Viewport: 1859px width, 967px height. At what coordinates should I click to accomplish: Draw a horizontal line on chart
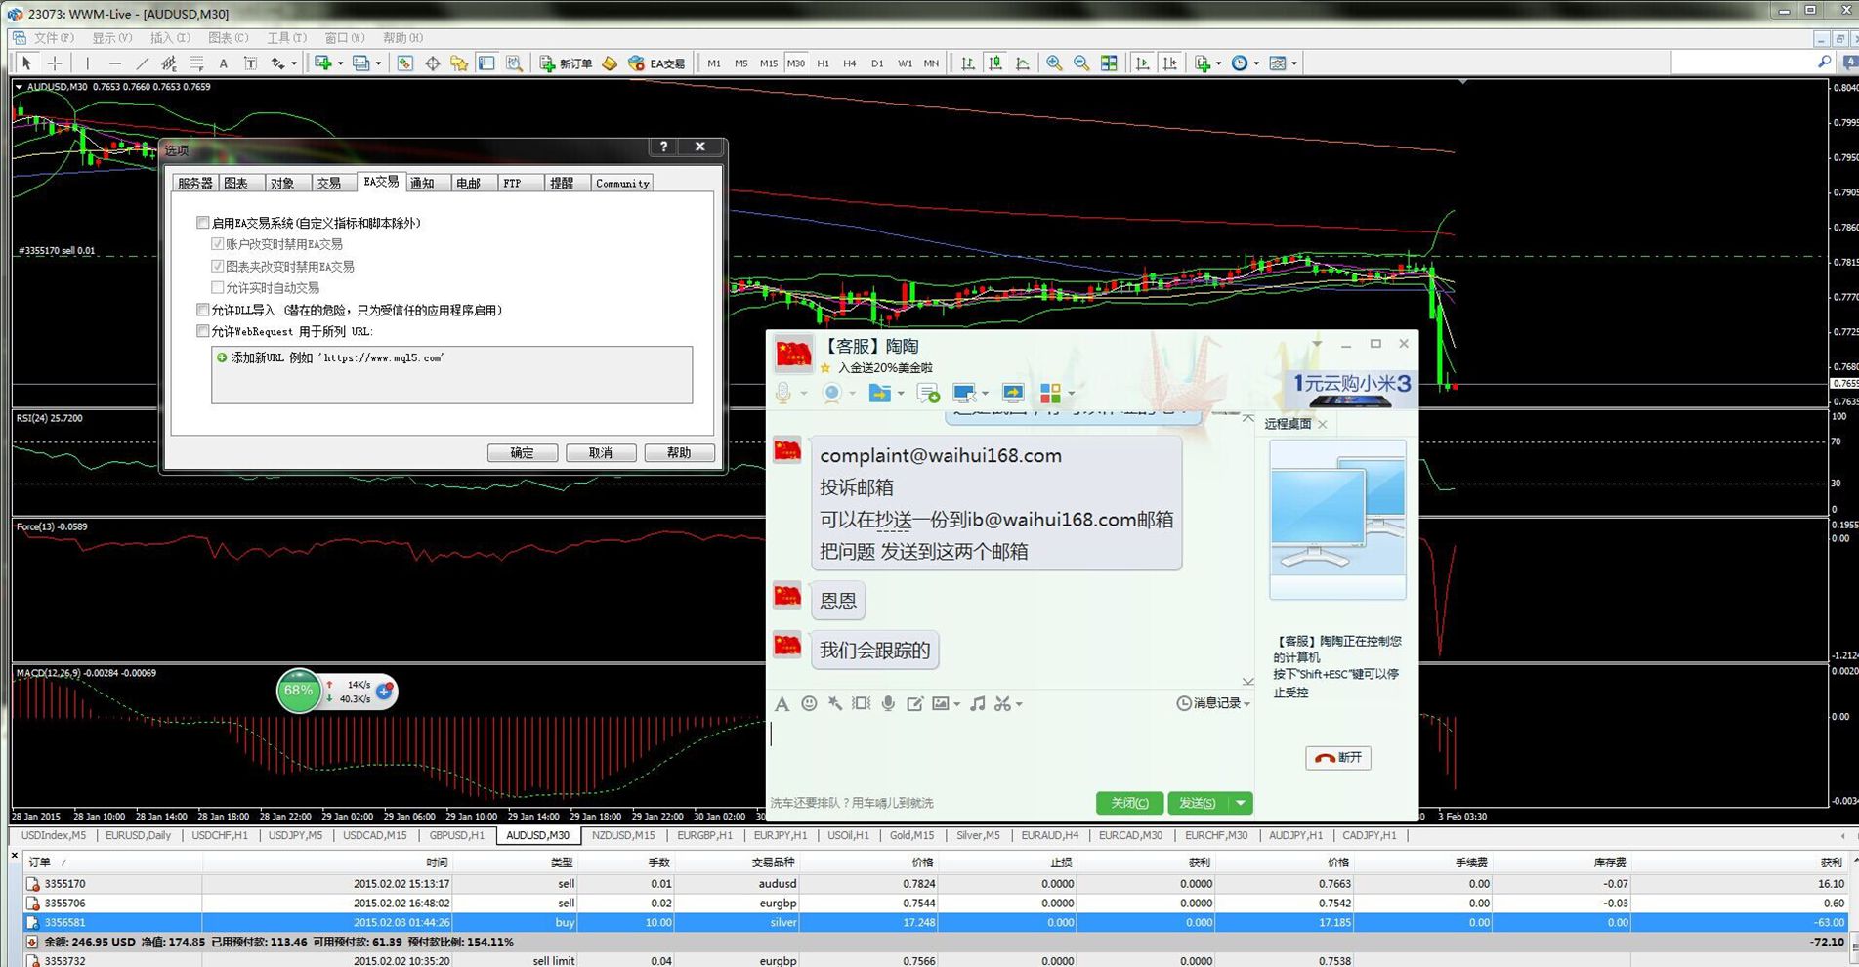[x=114, y=63]
